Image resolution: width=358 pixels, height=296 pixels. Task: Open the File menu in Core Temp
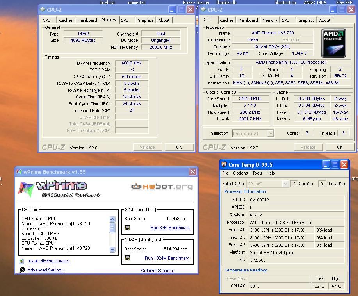coord(225,173)
